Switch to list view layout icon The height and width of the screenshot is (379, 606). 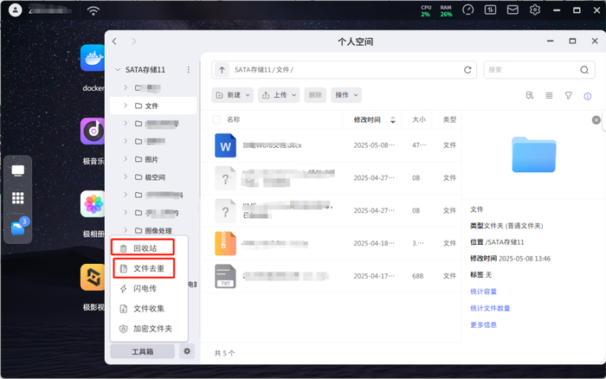coord(549,95)
